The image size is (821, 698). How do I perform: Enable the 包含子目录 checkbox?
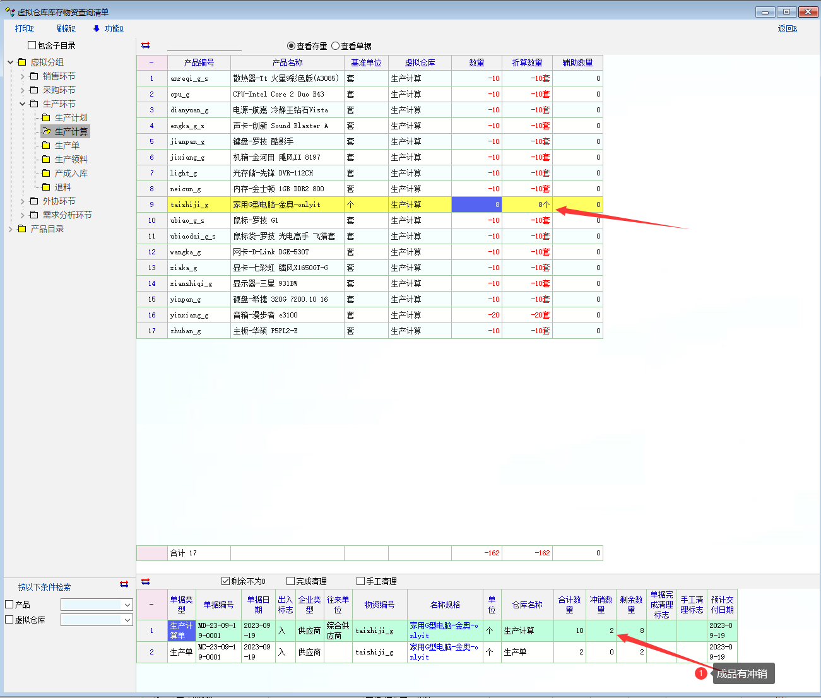click(32, 45)
